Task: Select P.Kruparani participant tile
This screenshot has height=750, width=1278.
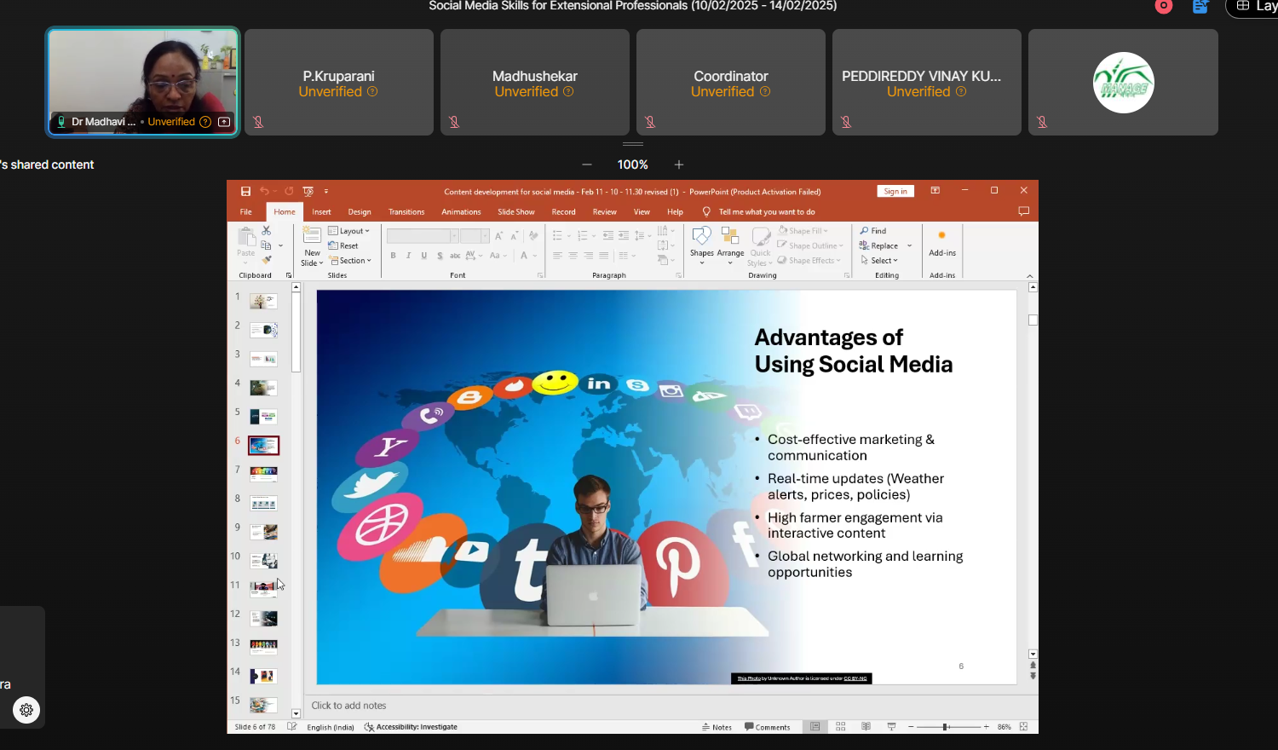Action: point(339,83)
